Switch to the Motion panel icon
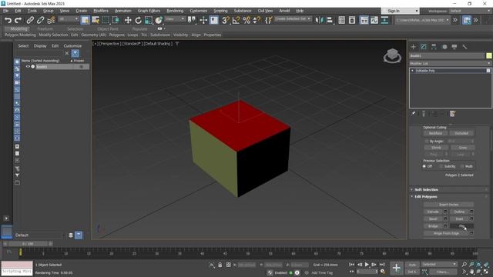The width and height of the screenshot is (493, 277). point(444,47)
